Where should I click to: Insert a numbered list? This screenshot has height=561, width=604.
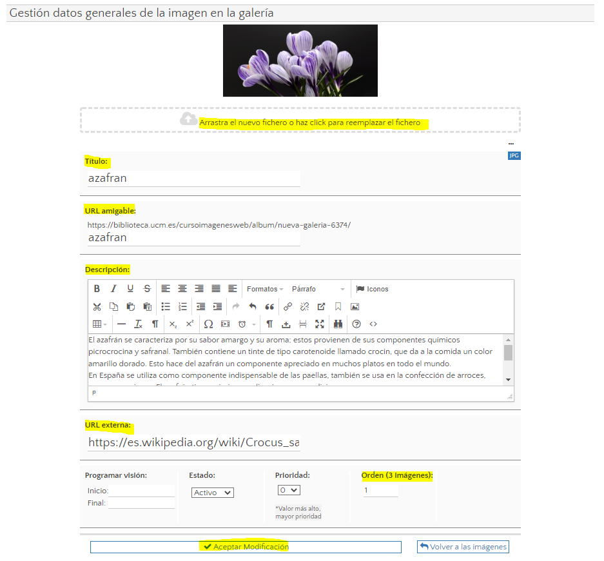point(182,307)
